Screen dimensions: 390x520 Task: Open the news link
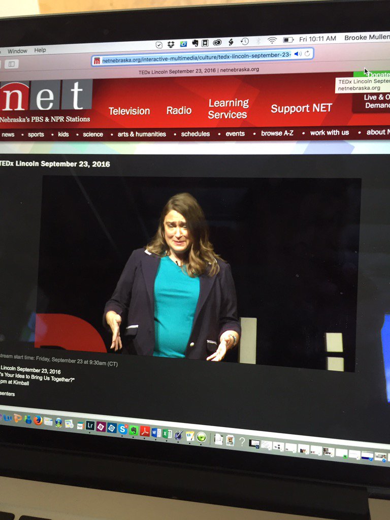(8, 134)
